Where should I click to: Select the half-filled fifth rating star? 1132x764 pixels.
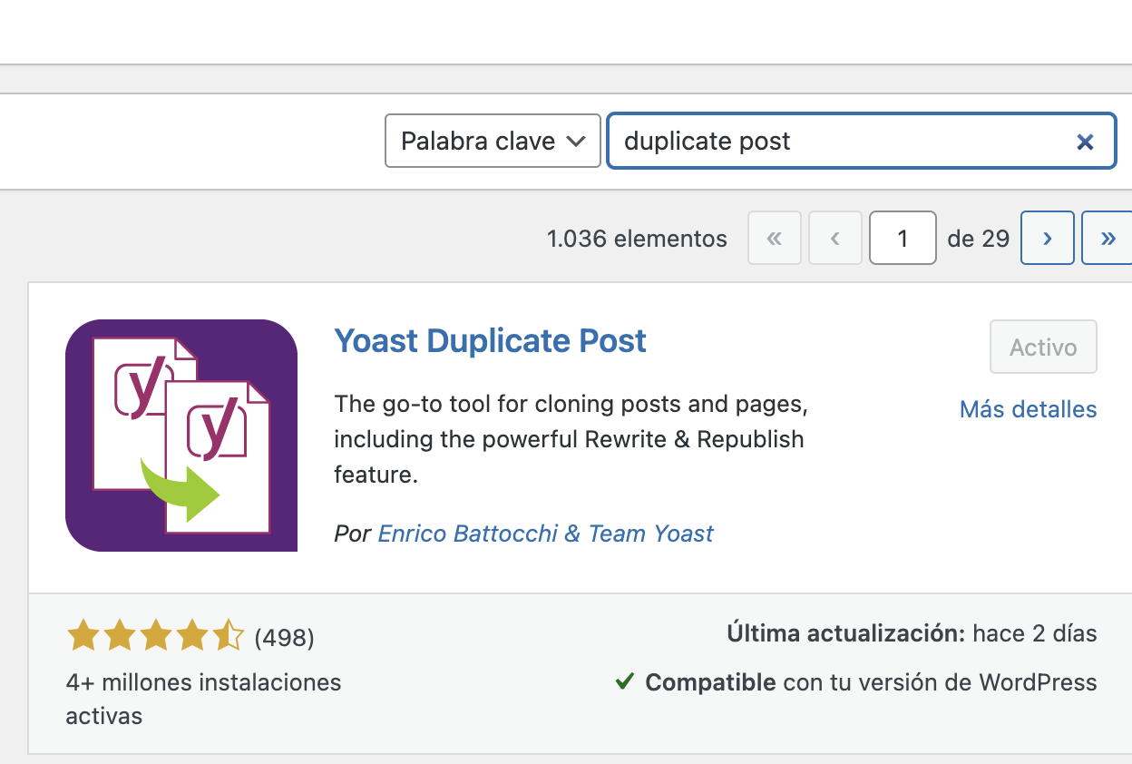(229, 635)
